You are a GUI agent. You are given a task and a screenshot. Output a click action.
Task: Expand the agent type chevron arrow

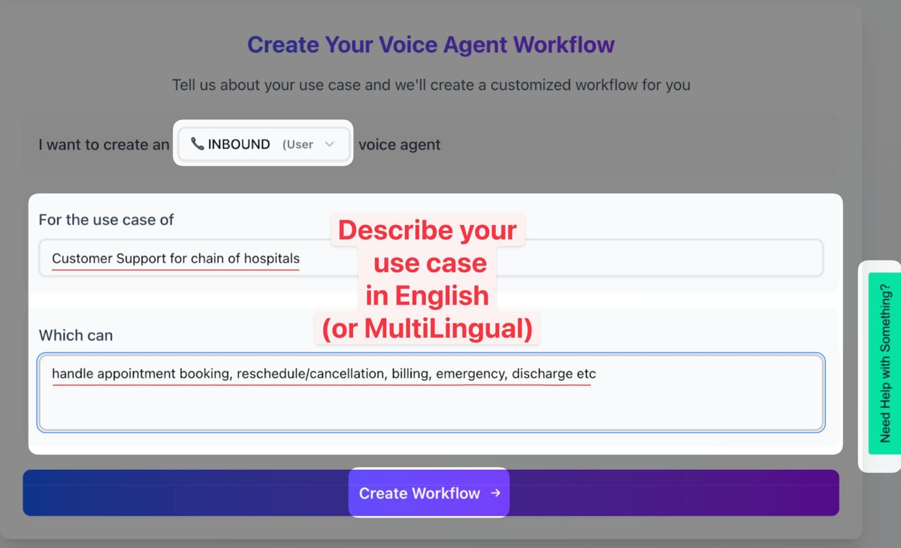[x=329, y=144]
